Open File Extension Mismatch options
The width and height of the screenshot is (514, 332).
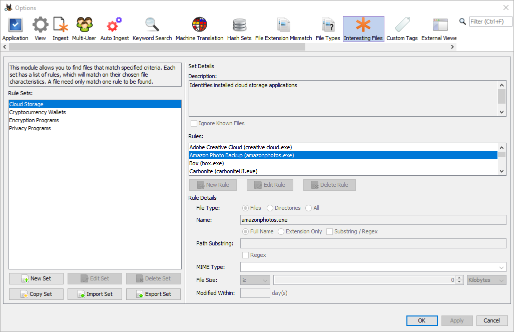click(283, 25)
